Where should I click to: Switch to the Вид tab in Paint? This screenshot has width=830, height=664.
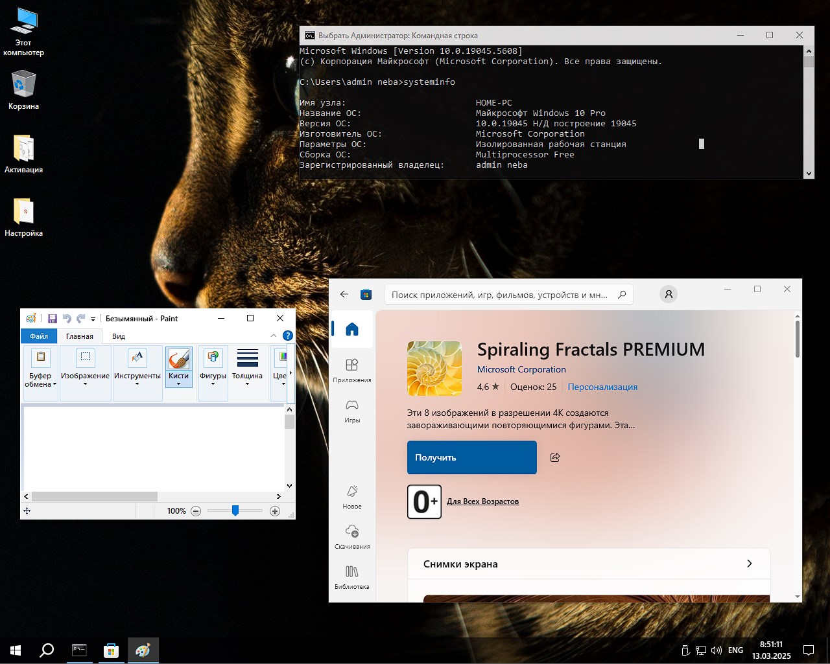pos(119,336)
